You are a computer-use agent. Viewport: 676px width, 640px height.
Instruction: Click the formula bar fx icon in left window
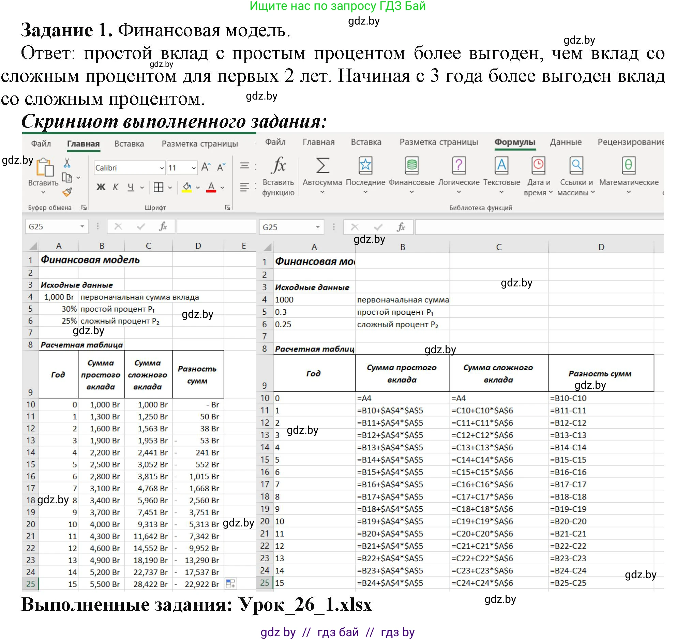pyautogui.click(x=163, y=226)
